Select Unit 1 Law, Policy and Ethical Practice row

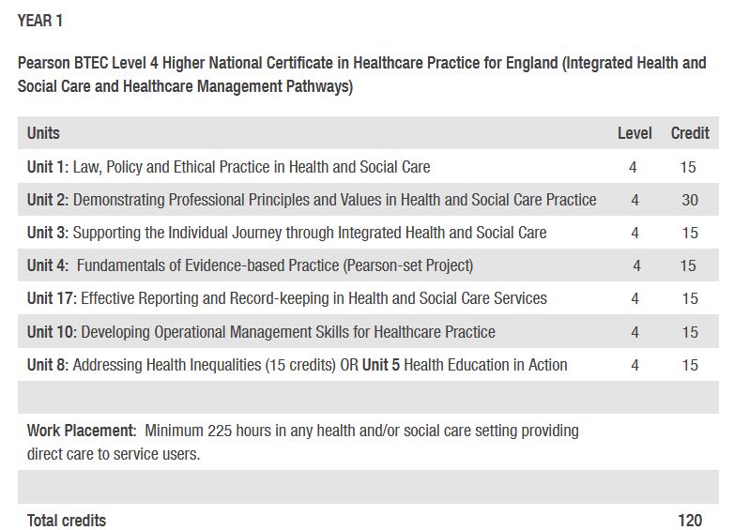229,167
